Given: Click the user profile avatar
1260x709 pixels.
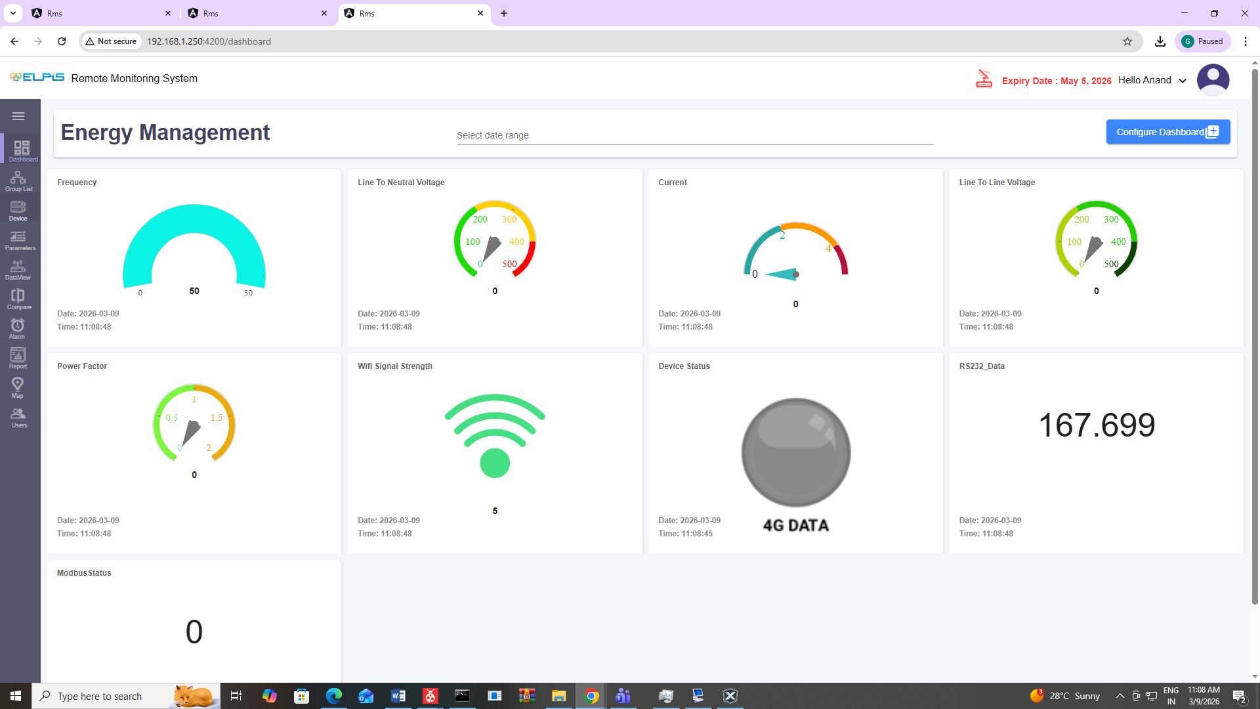Looking at the screenshot, I should (1213, 80).
